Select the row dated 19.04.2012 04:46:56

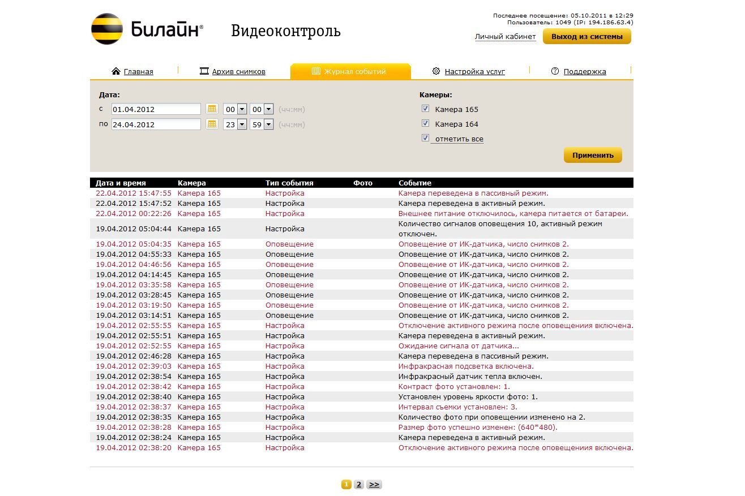[x=362, y=264]
